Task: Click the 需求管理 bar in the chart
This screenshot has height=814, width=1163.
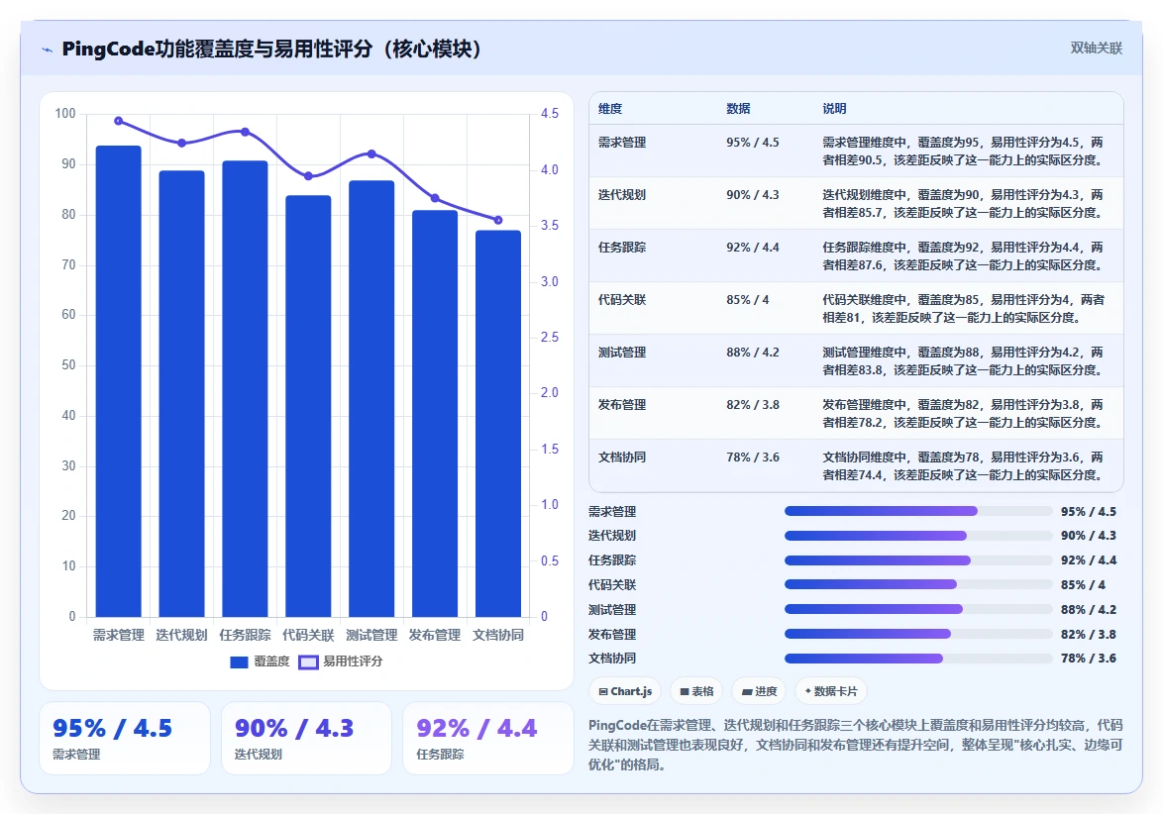Action: (119, 381)
